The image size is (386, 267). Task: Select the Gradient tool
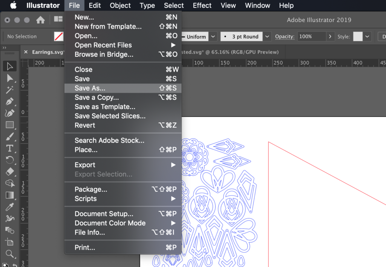[9, 195]
